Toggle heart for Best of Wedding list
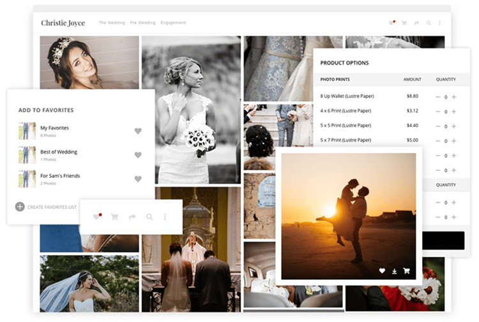The image size is (479, 322). (138, 155)
